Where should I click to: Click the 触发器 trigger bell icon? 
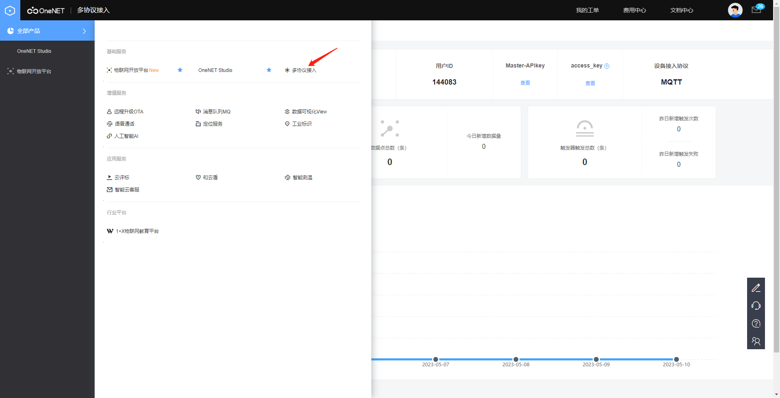tap(585, 128)
